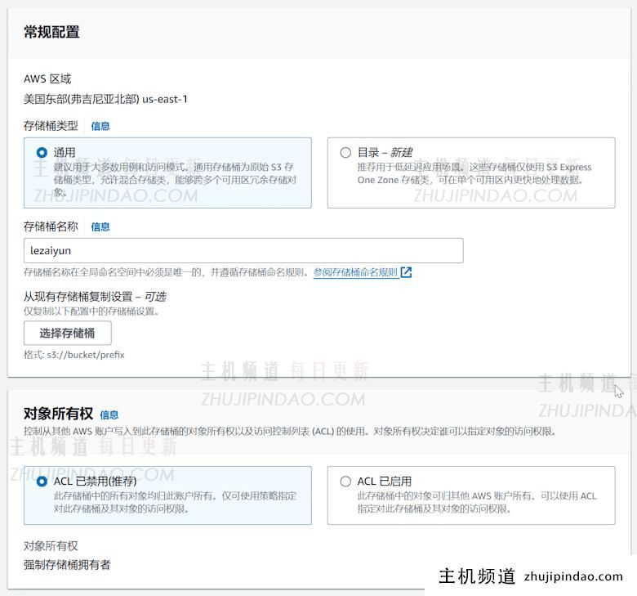Click the AWS 区域 label
This screenshot has width=637, height=596.
coord(47,78)
